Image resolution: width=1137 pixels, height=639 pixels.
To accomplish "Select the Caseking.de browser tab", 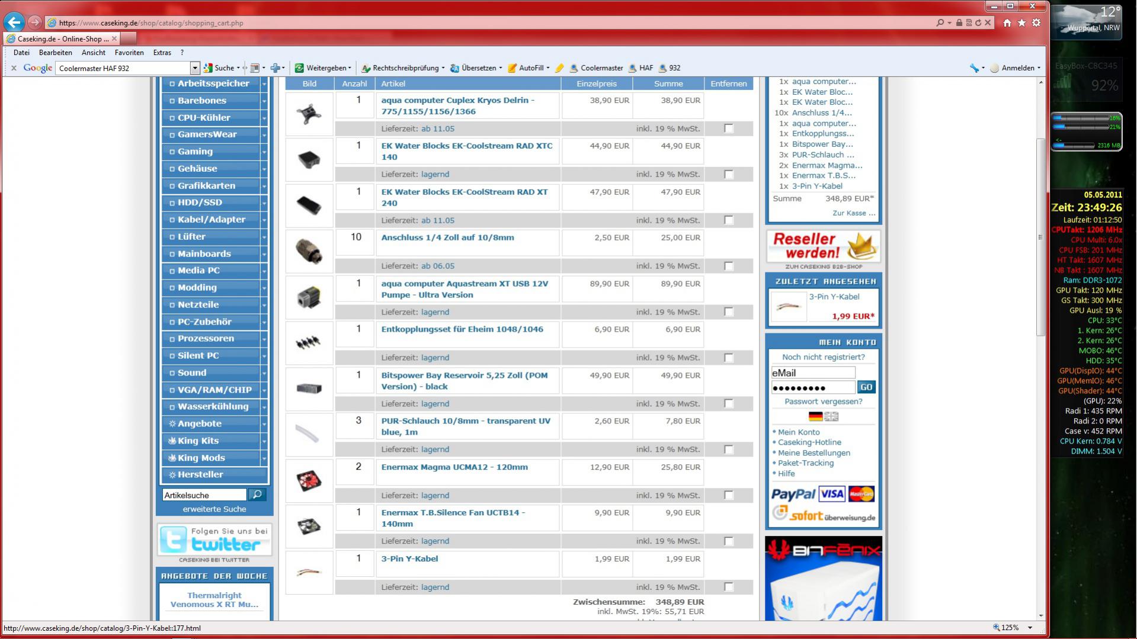I will (x=62, y=38).
